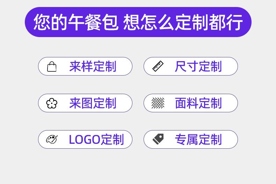276x184 pixels.
Task: Click the purple headline banner 您的午餐包
Action: tap(138, 22)
